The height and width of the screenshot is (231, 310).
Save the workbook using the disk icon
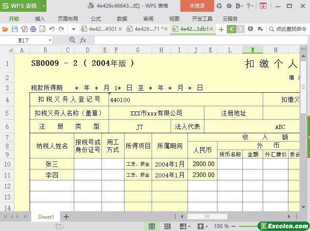pyautogui.click(x=15, y=29)
